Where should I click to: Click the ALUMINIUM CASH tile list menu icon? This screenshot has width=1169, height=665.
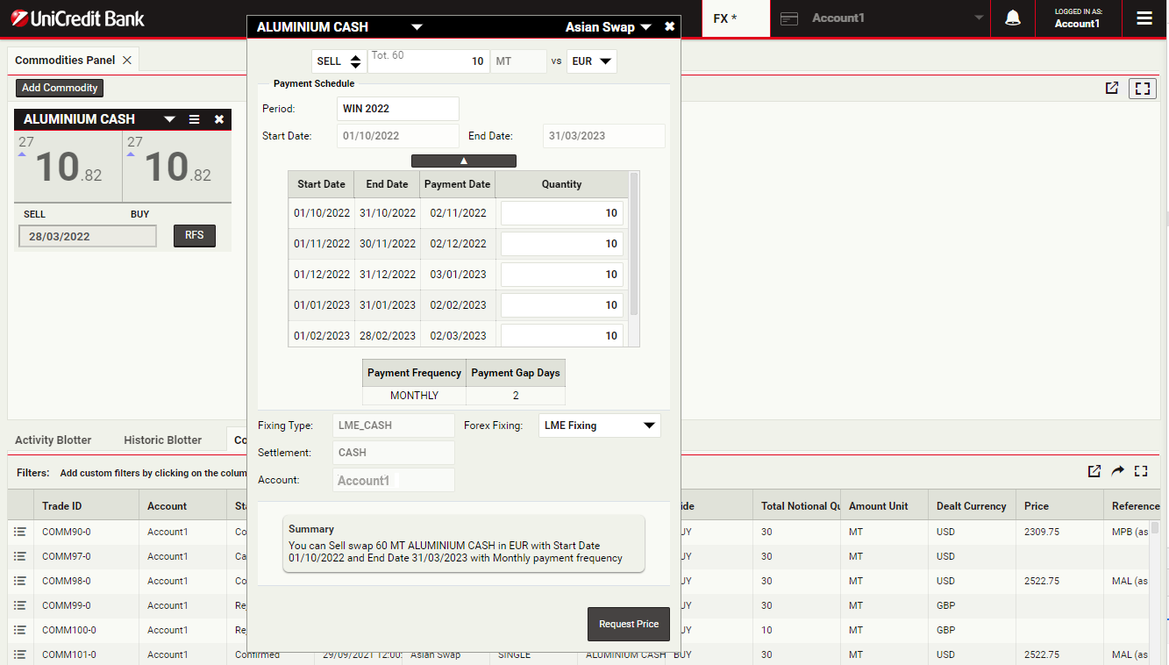[x=195, y=119]
